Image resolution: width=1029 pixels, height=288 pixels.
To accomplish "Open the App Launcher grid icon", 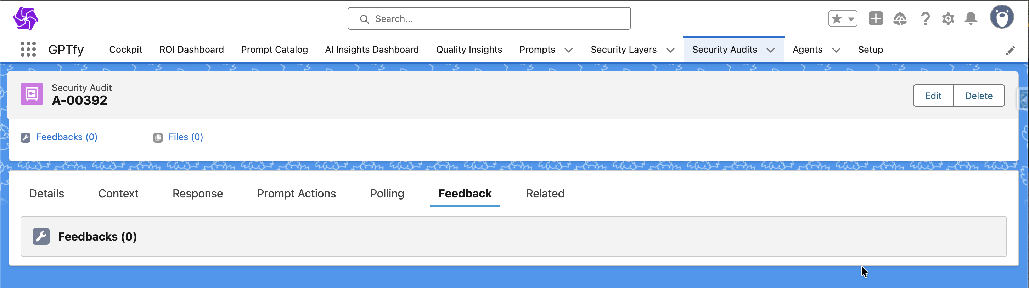I will [28, 50].
